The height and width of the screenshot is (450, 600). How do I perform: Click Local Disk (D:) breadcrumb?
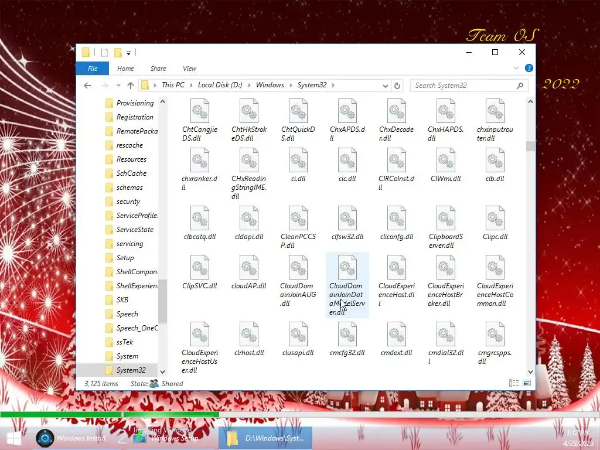click(x=220, y=85)
